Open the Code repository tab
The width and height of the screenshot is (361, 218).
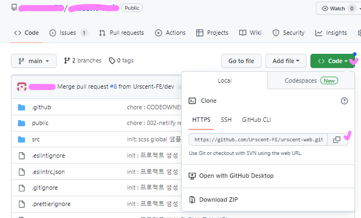point(27,33)
